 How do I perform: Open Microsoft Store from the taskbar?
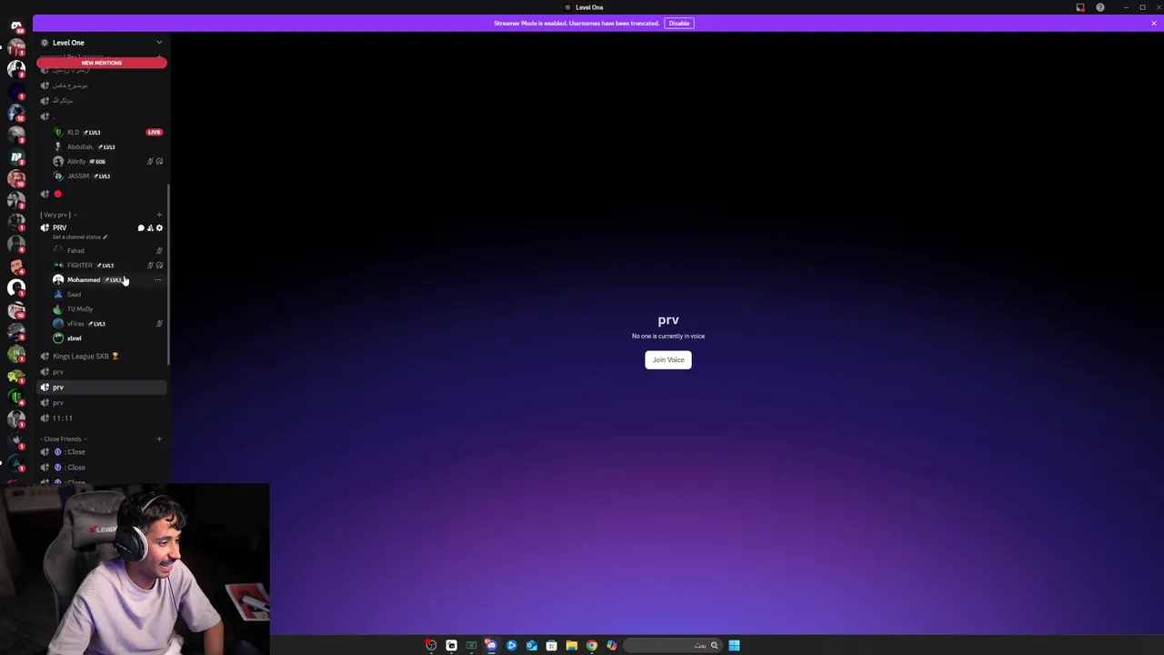pyautogui.click(x=551, y=645)
